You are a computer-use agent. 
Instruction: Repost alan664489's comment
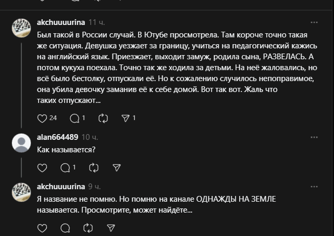click(94, 167)
